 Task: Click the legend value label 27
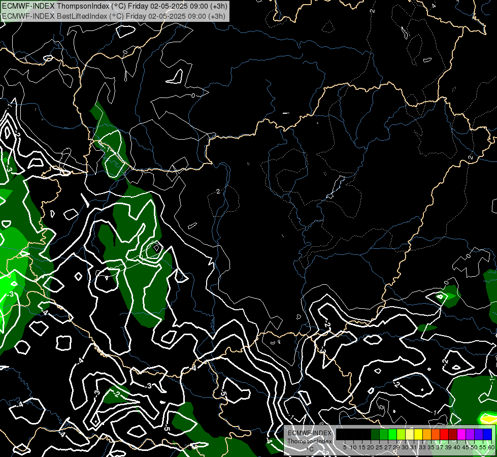(388, 447)
